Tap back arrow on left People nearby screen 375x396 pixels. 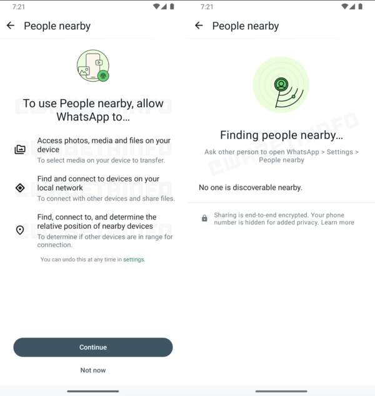tap(11, 26)
